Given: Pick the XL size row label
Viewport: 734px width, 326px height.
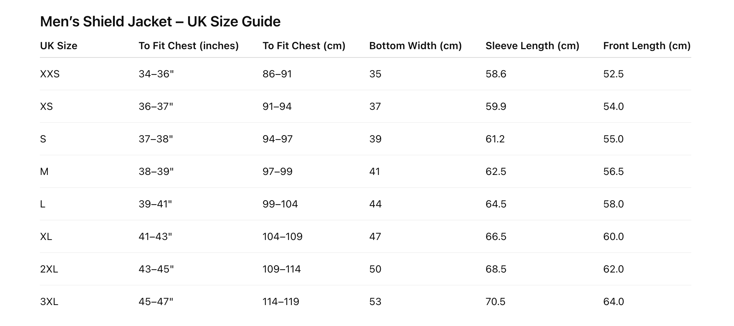Looking at the screenshot, I should pyautogui.click(x=46, y=237).
